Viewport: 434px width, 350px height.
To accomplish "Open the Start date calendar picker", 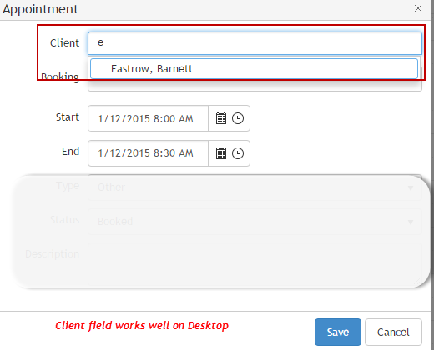I will tap(221, 118).
